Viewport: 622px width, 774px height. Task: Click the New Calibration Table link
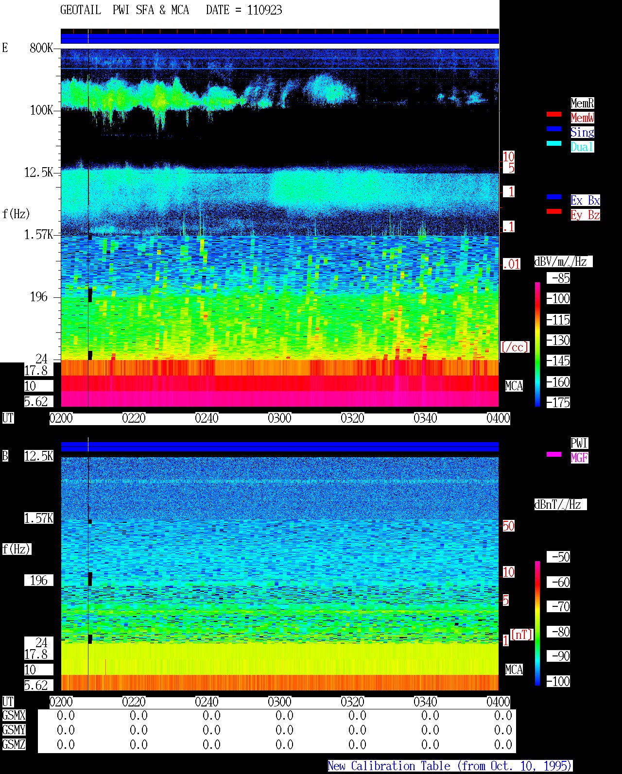pyautogui.click(x=450, y=766)
